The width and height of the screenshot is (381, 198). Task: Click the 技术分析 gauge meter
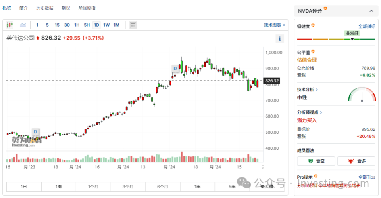(362, 94)
